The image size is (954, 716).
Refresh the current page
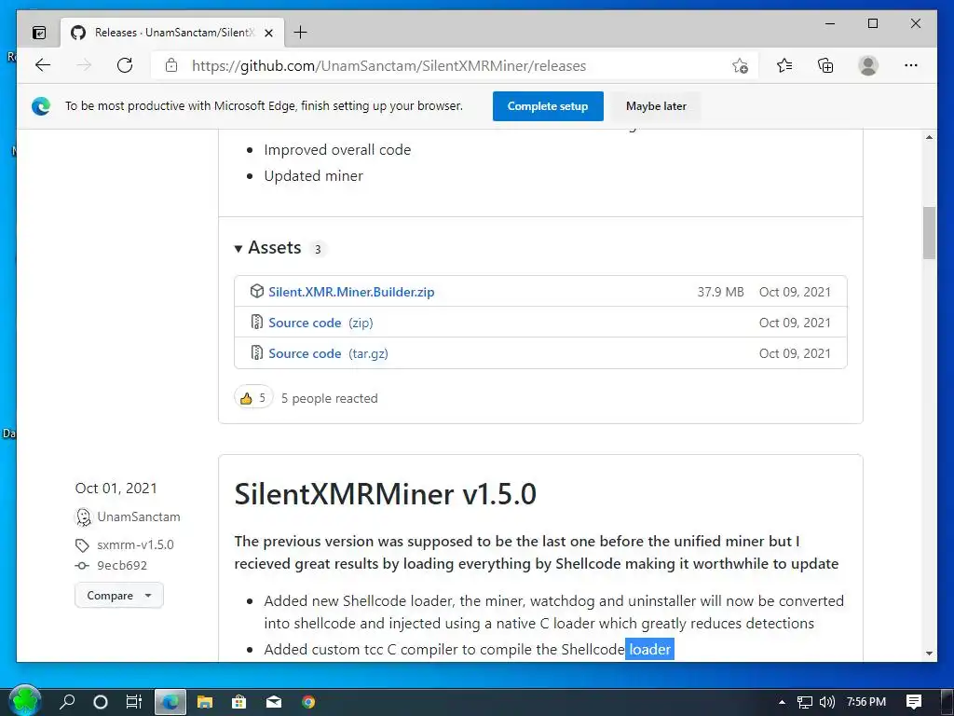[x=125, y=65]
